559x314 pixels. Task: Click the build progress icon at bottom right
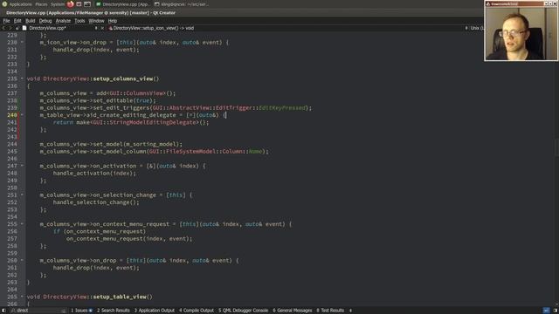[546, 311]
